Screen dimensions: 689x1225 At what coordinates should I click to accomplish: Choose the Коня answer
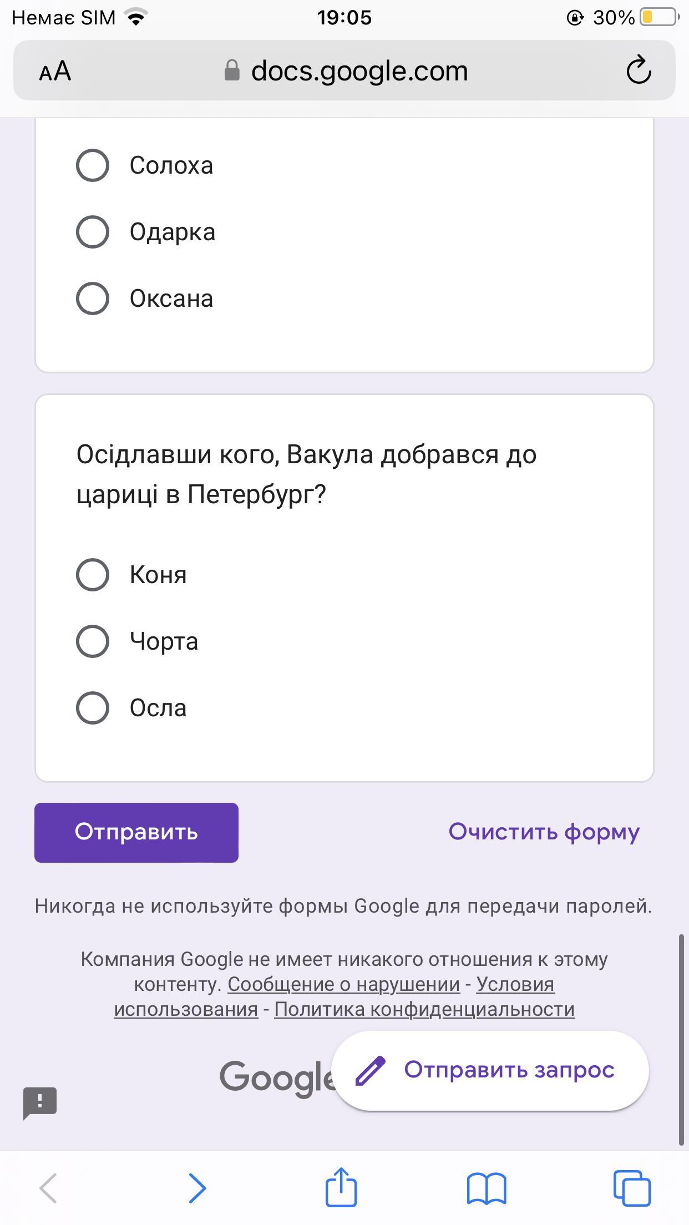[93, 575]
